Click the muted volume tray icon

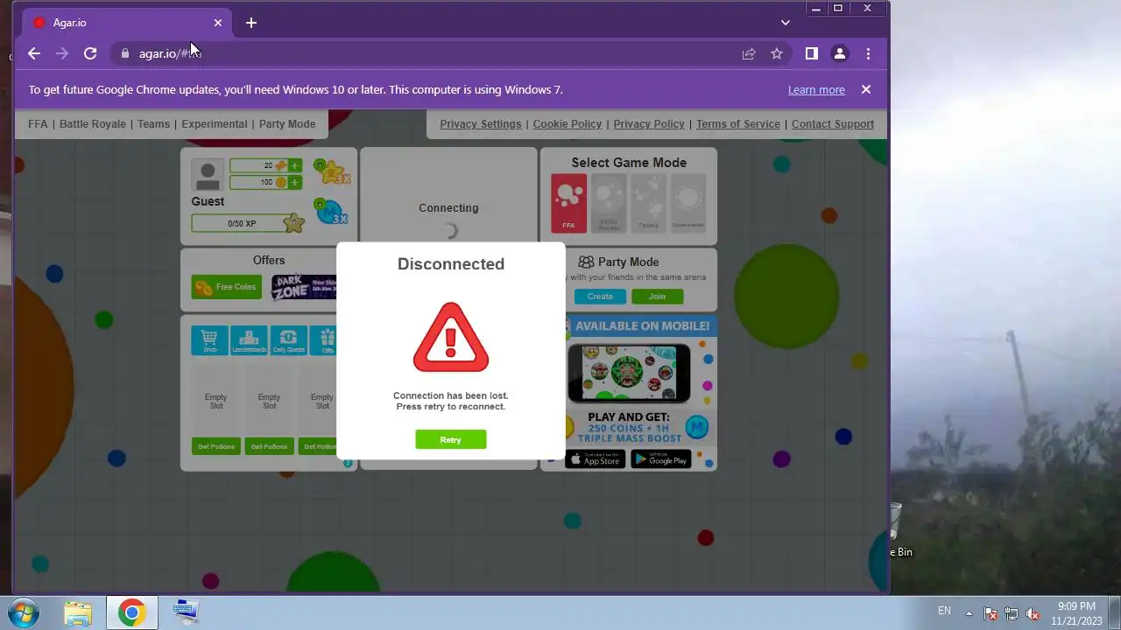1033,613
